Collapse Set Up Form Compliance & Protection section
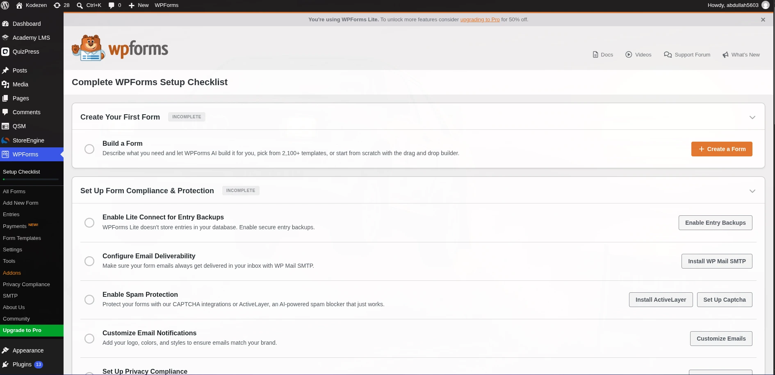The height and width of the screenshot is (375, 775). click(x=752, y=191)
